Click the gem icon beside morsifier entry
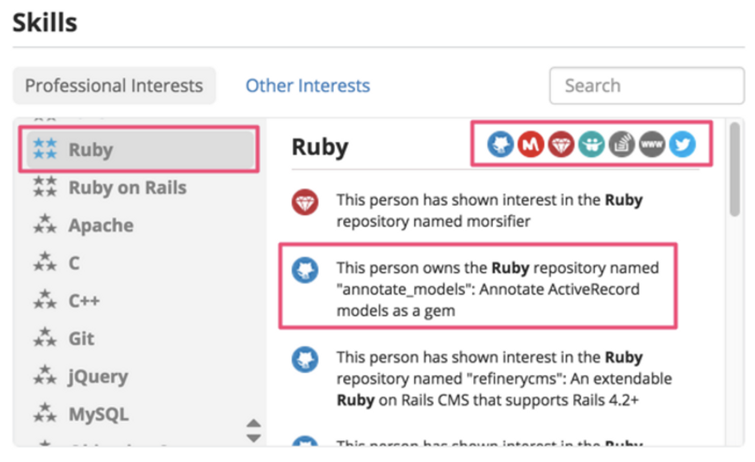The height and width of the screenshot is (462, 755). click(305, 202)
